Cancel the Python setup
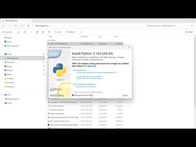The image size is (196, 147). pyautogui.click(x=125, y=95)
